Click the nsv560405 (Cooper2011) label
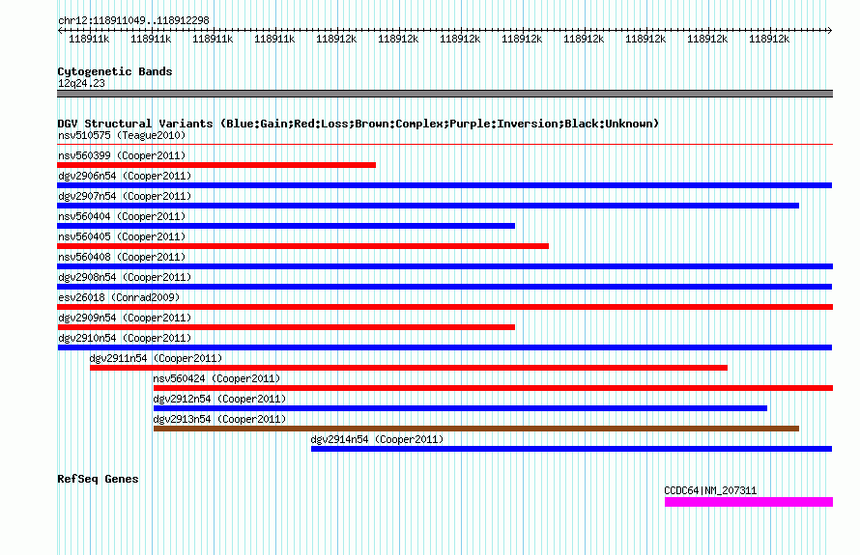 [x=122, y=236]
